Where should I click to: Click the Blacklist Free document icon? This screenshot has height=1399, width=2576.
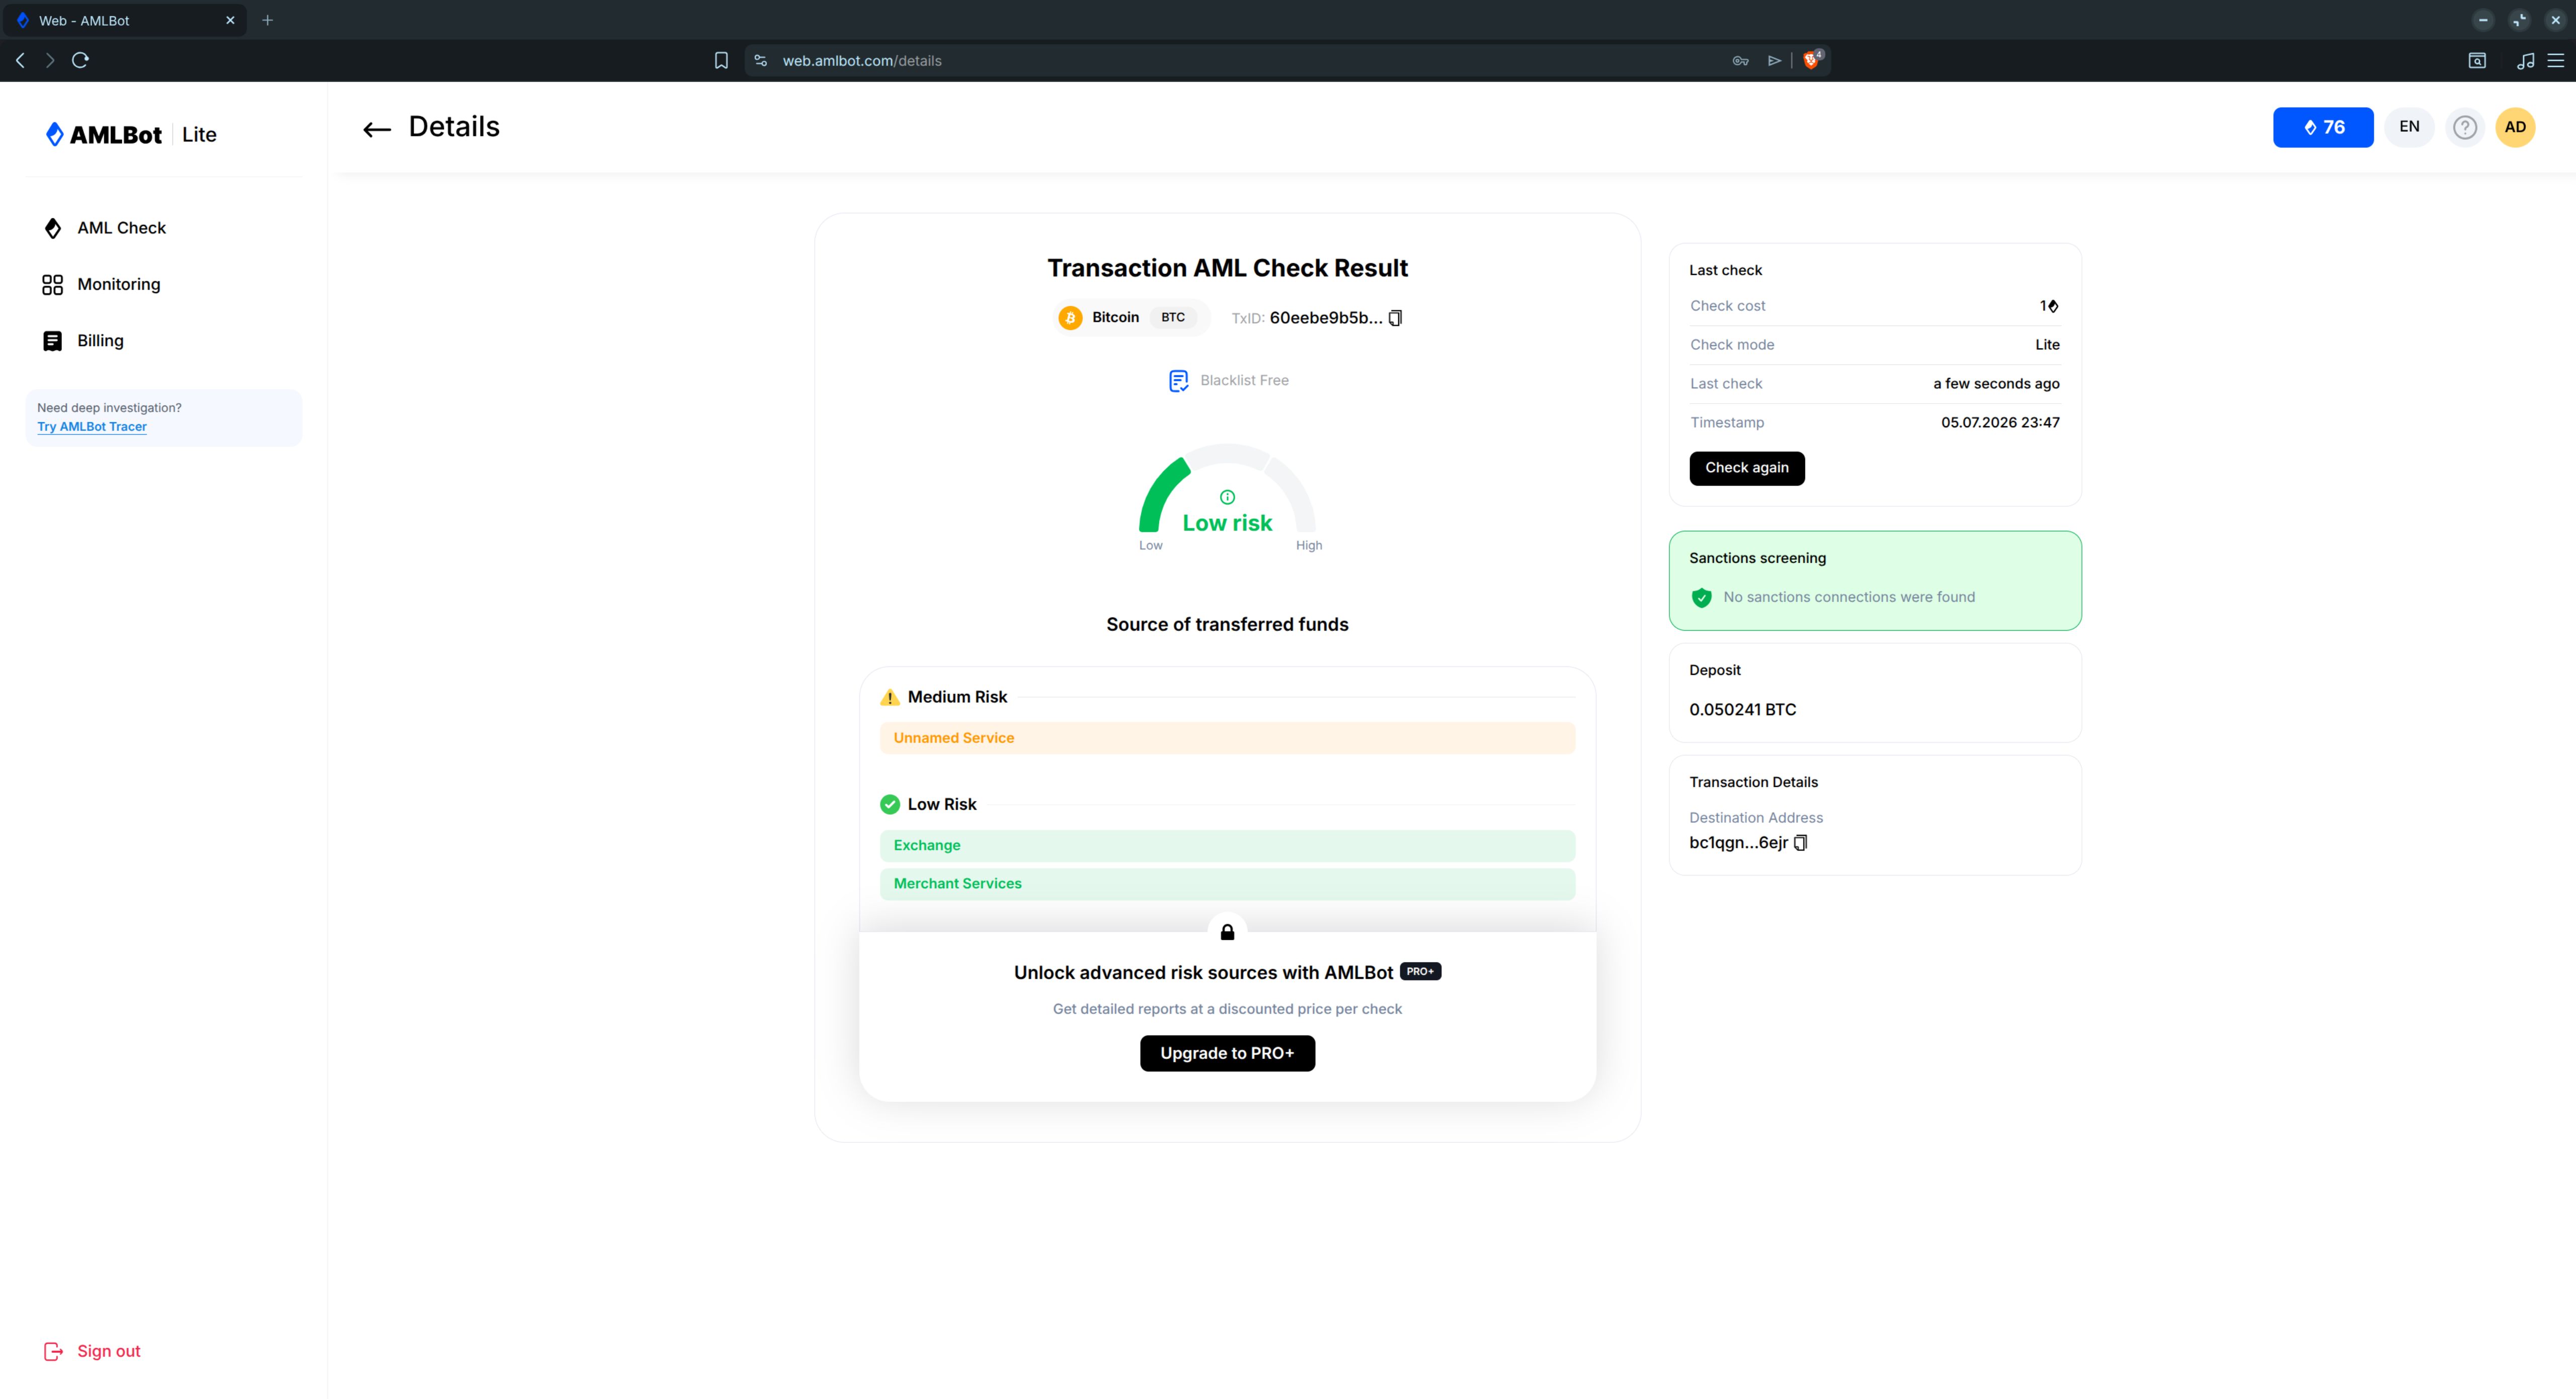(1179, 381)
